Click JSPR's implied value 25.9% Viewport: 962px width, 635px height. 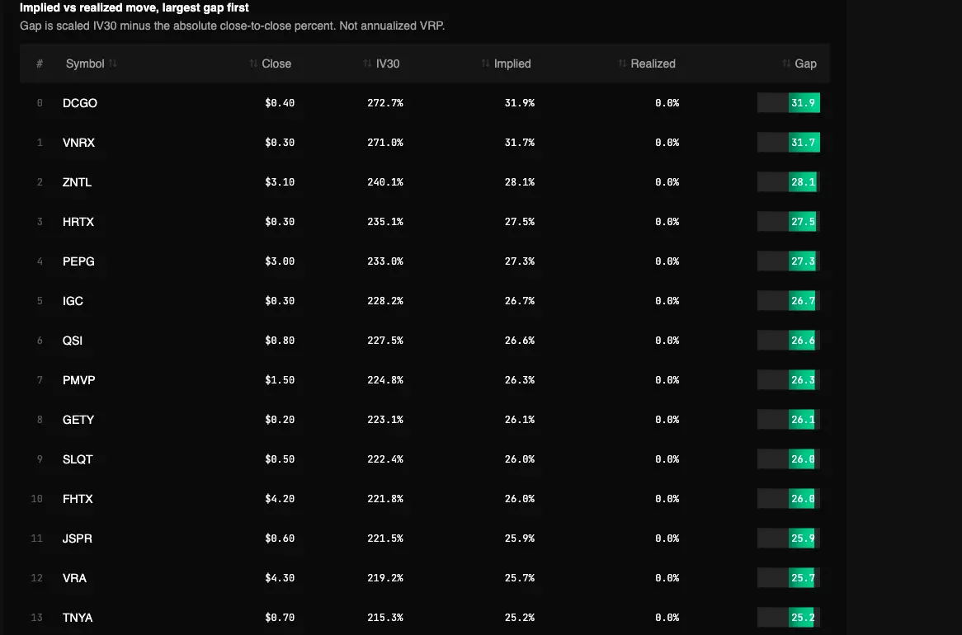[520, 538]
